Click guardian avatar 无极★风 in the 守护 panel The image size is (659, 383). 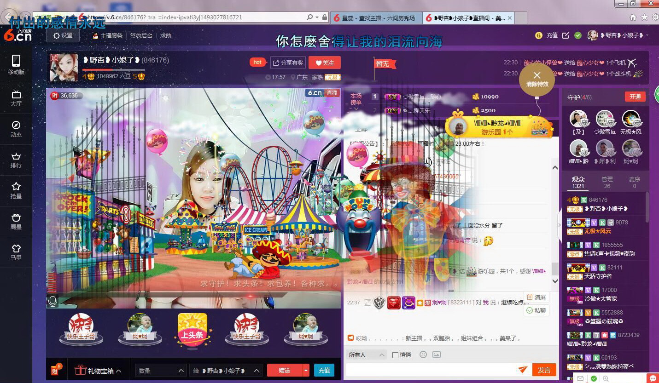click(630, 119)
